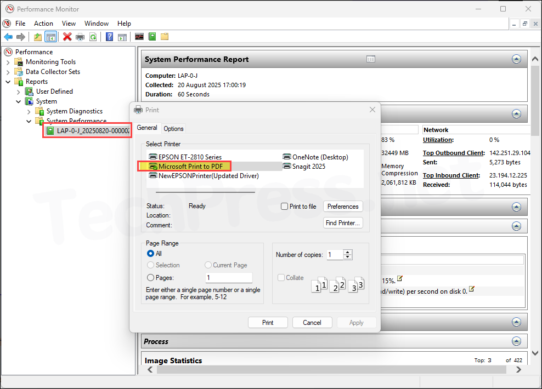Open the Window menu
Screen dimensions: 542x389
click(x=97, y=24)
